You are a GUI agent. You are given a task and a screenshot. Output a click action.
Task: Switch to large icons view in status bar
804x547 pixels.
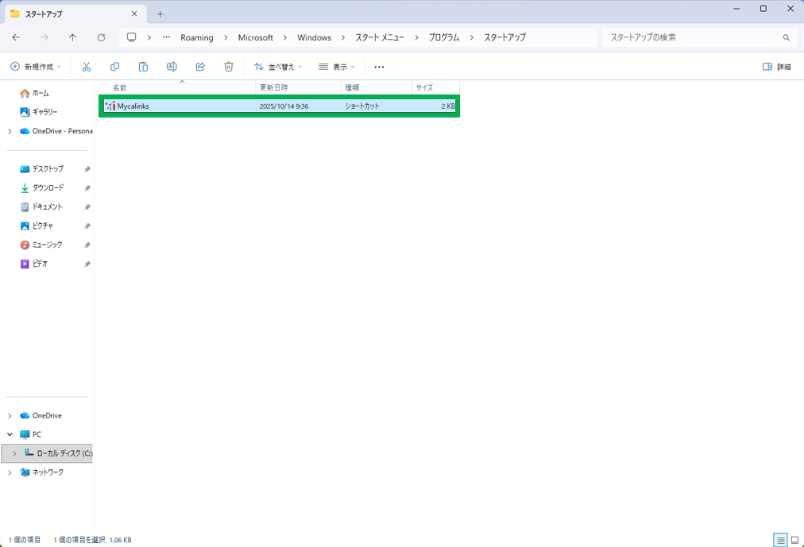coord(794,540)
